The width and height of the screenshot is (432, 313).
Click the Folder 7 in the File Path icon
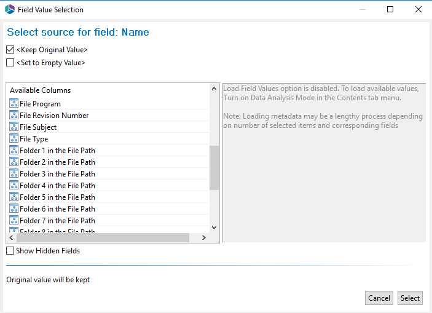click(x=14, y=221)
